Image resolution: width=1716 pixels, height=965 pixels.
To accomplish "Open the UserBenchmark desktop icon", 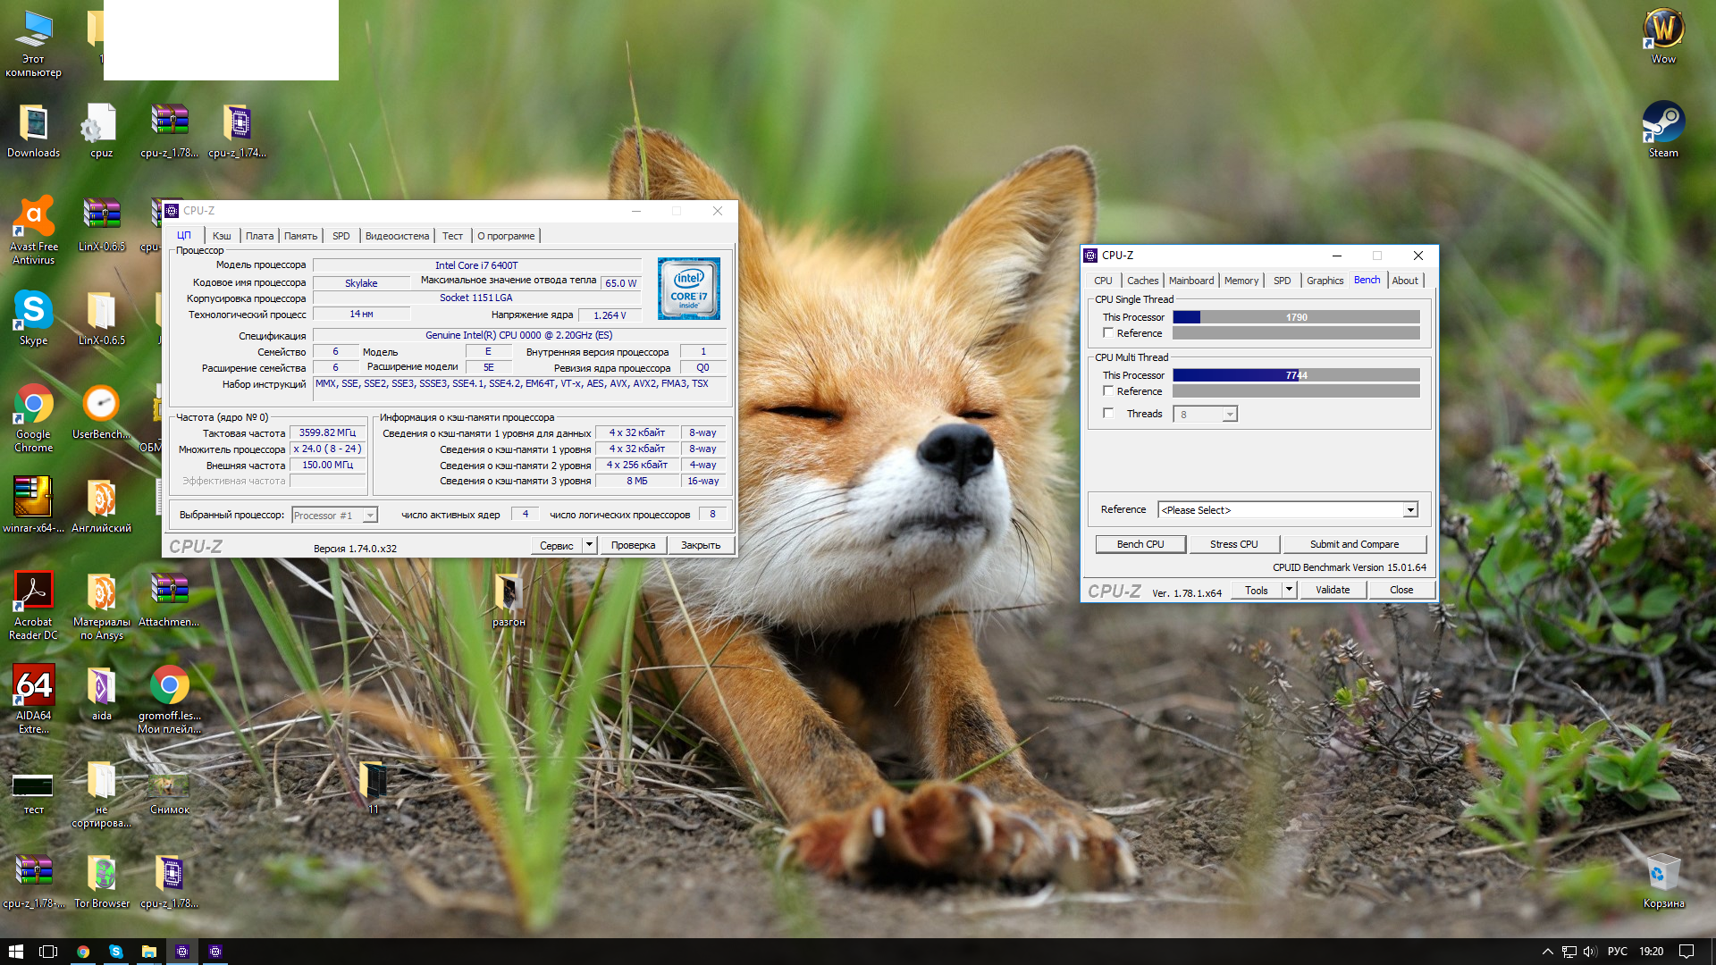I will point(101,405).
